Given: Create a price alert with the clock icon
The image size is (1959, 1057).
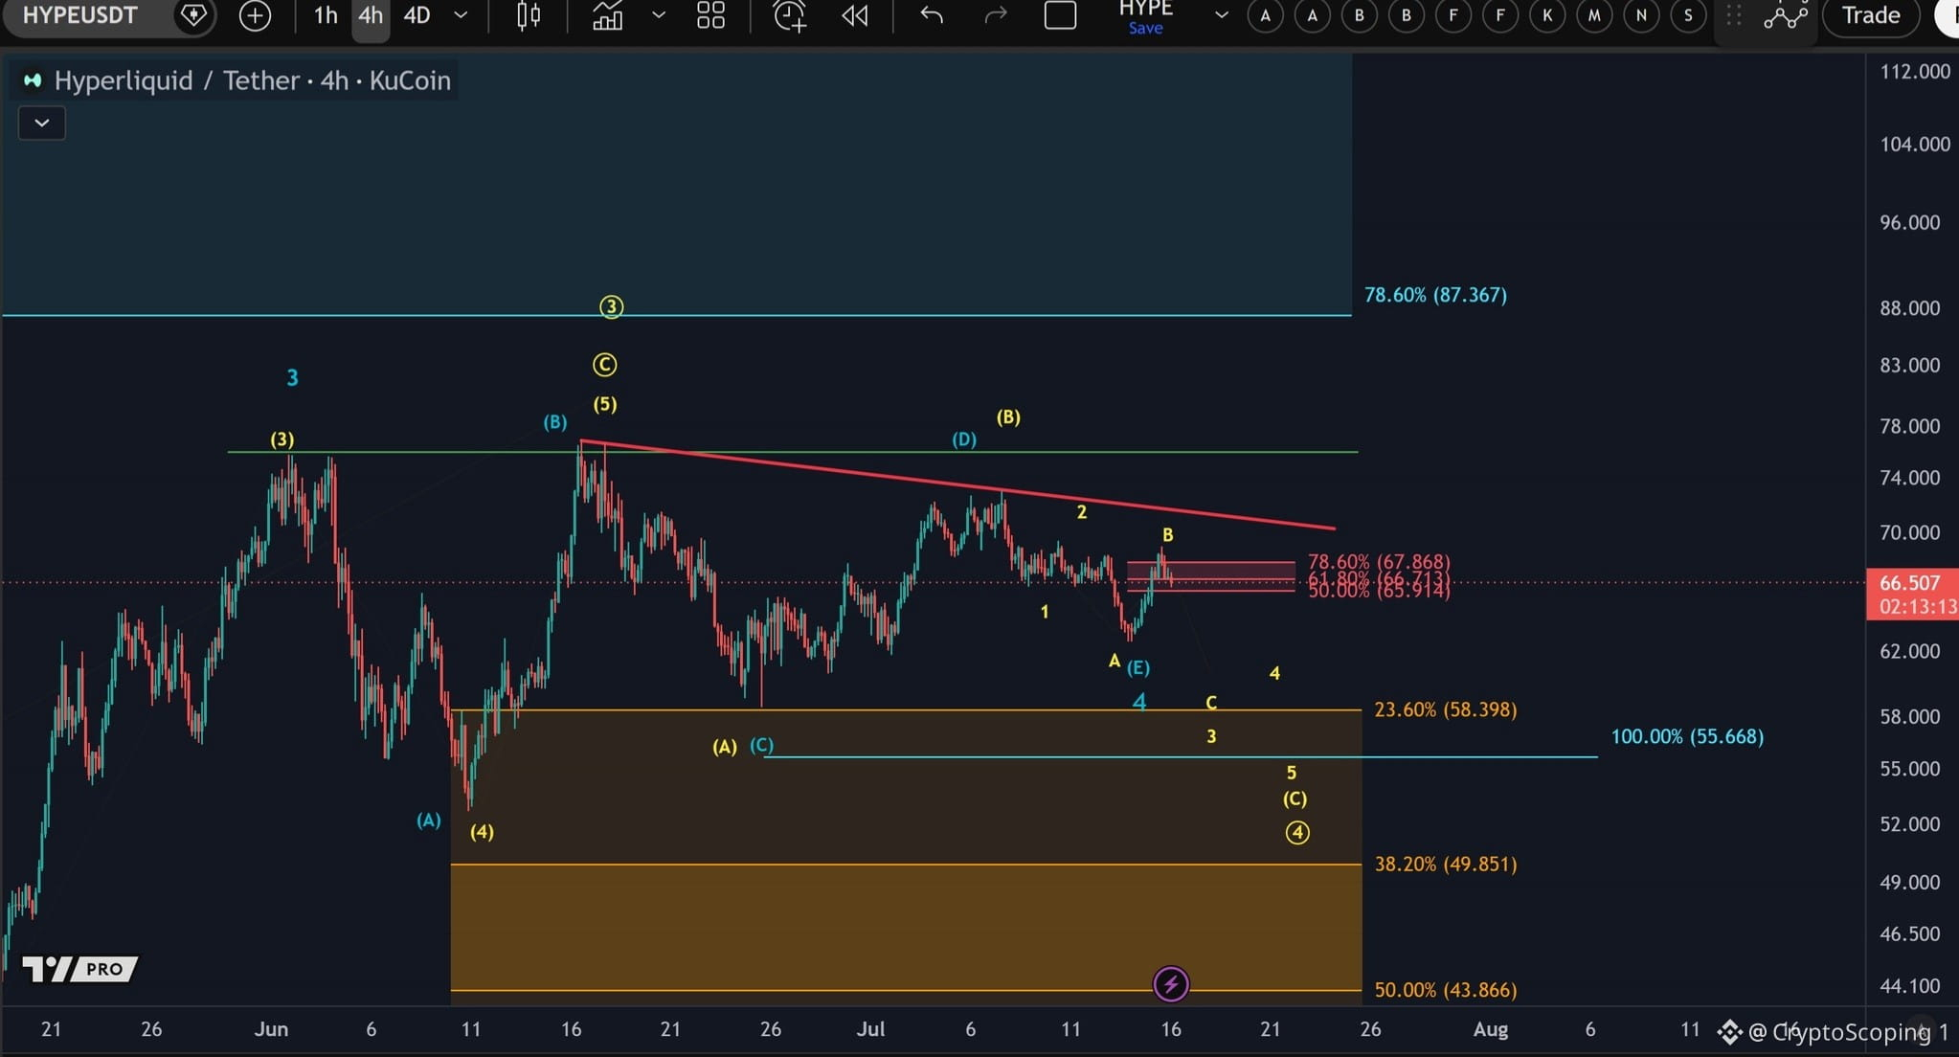Looking at the screenshot, I should tap(790, 15).
